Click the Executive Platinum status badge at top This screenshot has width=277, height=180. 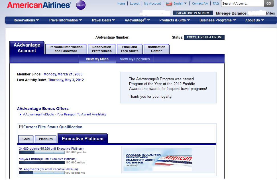(193, 13)
